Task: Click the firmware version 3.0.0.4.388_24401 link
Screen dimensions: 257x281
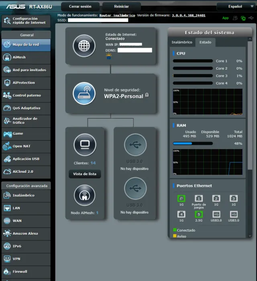Action: tap(189, 15)
